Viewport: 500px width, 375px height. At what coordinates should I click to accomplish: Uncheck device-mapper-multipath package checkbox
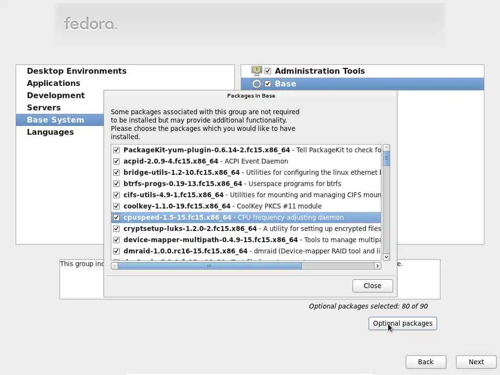[x=116, y=240]
